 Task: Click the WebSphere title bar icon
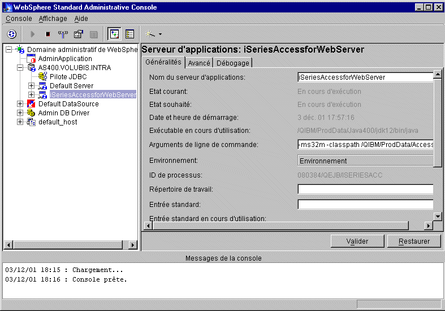(x=7, y=7)
